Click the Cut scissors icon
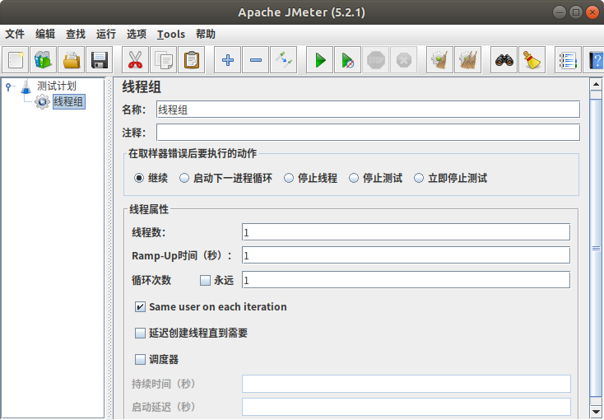 135,60
